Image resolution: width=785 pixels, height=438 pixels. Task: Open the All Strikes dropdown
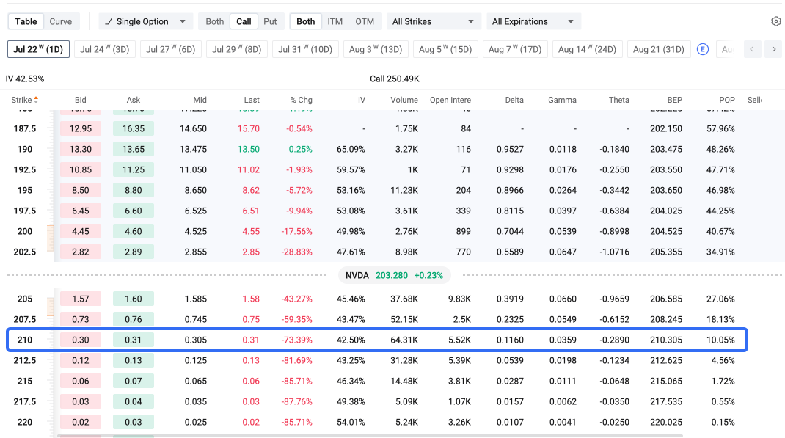click(434, 21)
